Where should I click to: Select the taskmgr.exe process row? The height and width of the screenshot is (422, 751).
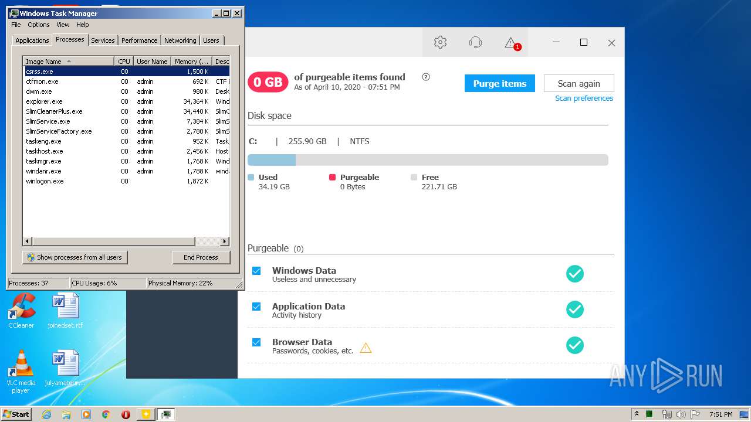126,161
